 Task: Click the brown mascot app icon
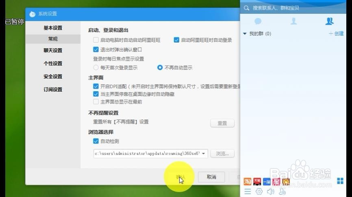click(286, 182)
